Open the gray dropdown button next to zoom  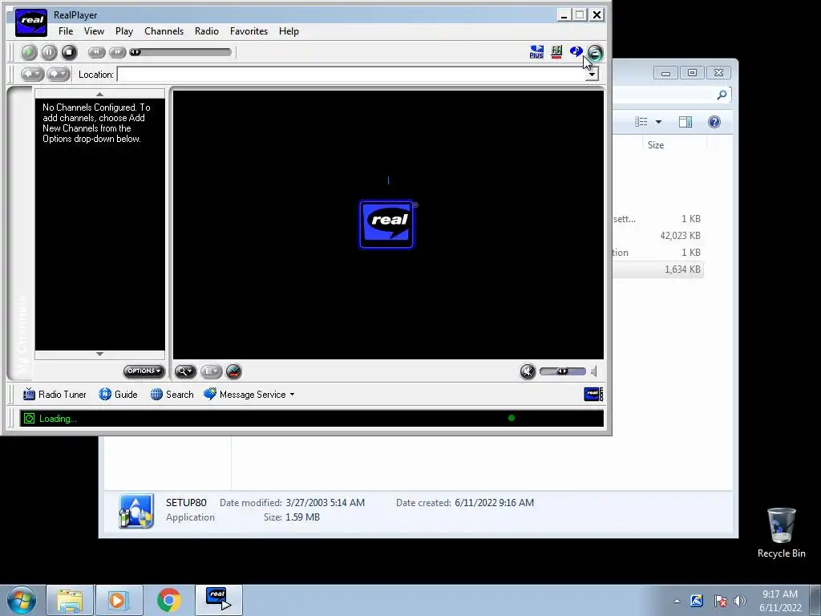pyautogui.click(x=211, y=371)
